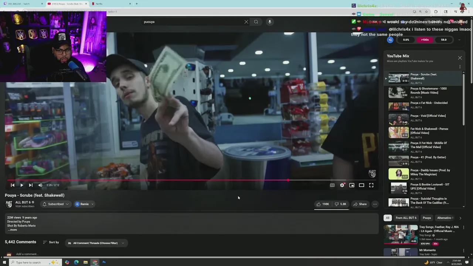Screen dimensions: 473x266
Task: Select Fat Nick & Shakewell - Pemex thumbnail
Action: tap(398, 132)
